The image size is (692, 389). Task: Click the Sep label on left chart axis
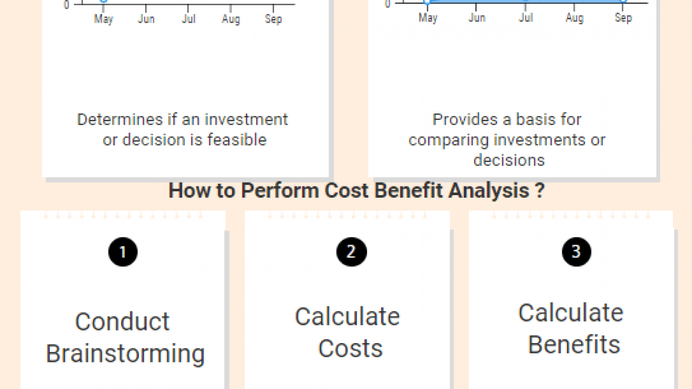click(x=274, y=19)
